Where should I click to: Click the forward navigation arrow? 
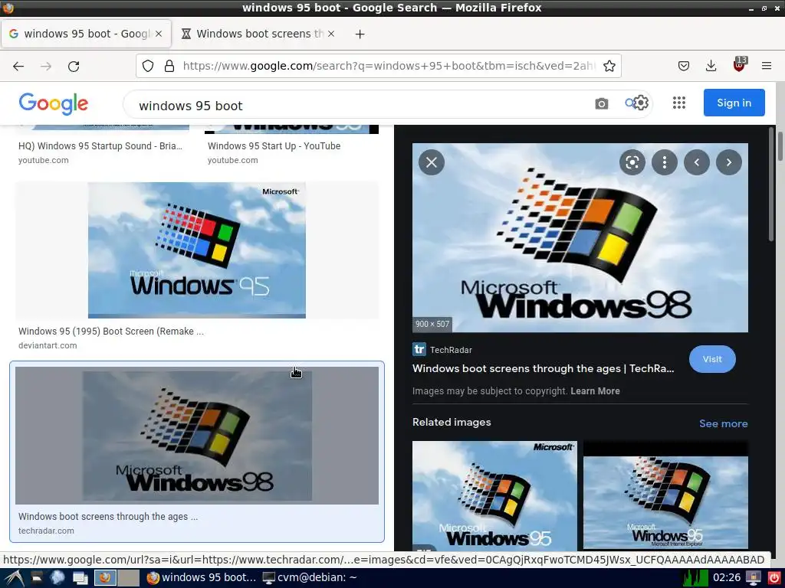(x=46, y=66)
